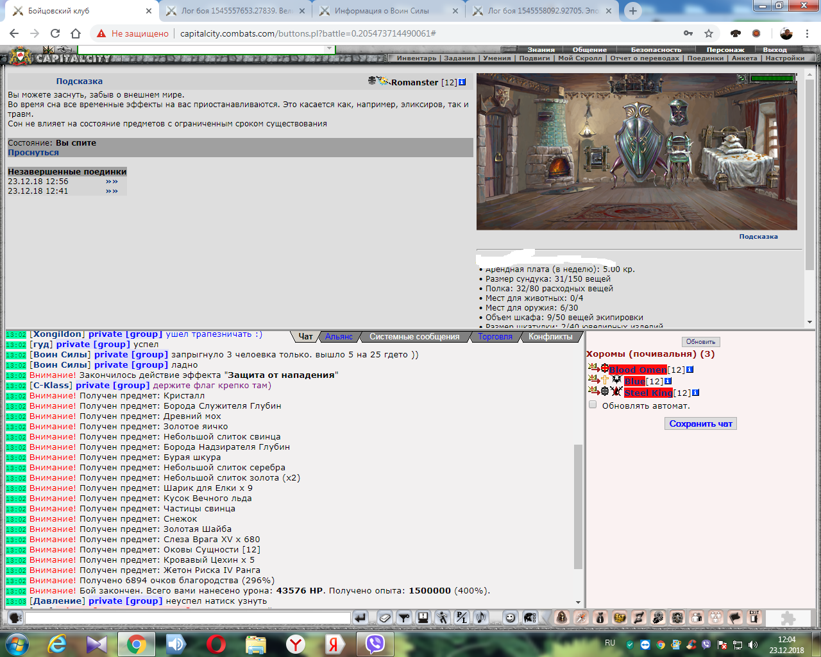
Task: Open the Инвентарь menu item
Action: tap(416, 58)
